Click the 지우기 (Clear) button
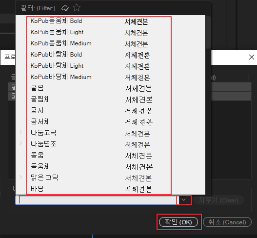Viewport: 257px width, 238px height. (218, 200)
